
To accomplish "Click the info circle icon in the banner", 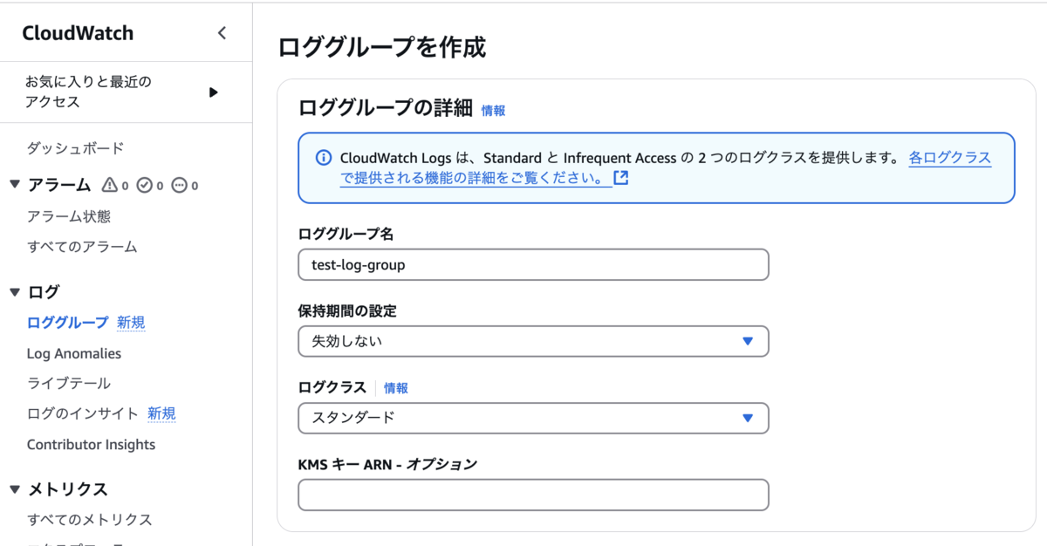I will 324,158.
